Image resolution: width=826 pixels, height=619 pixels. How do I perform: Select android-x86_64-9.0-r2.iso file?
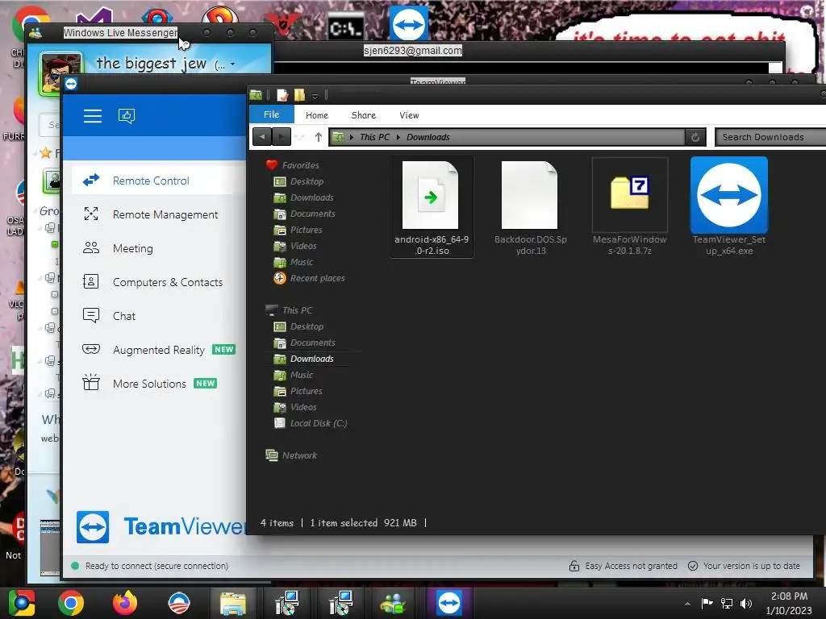tap(432, 207)
